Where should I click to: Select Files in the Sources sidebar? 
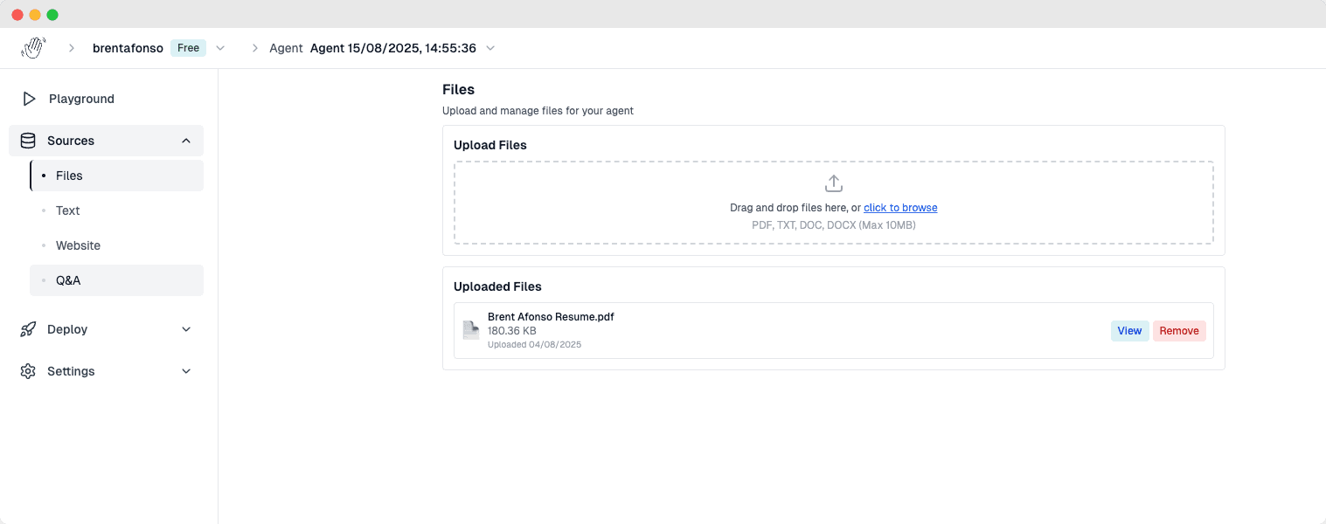click(x=69, y=176)
